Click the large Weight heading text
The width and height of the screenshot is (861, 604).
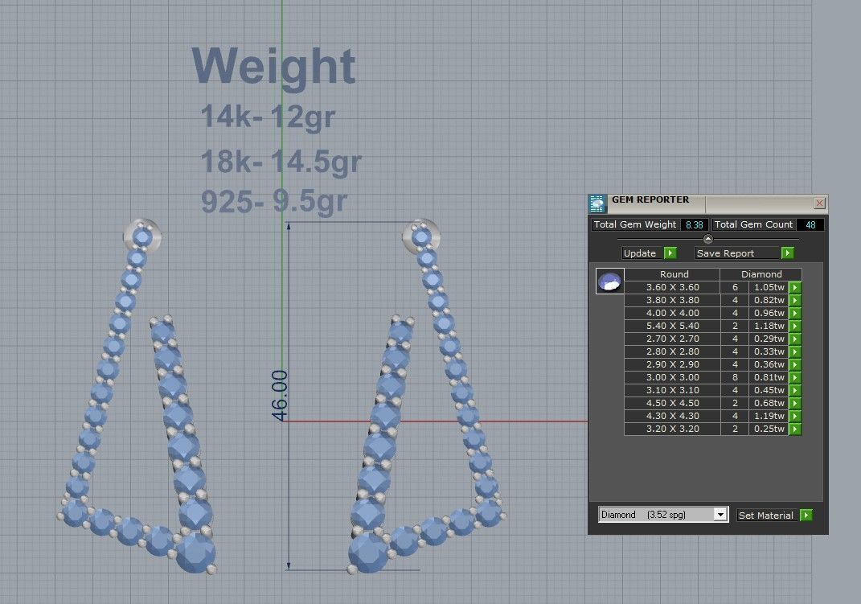273,66
